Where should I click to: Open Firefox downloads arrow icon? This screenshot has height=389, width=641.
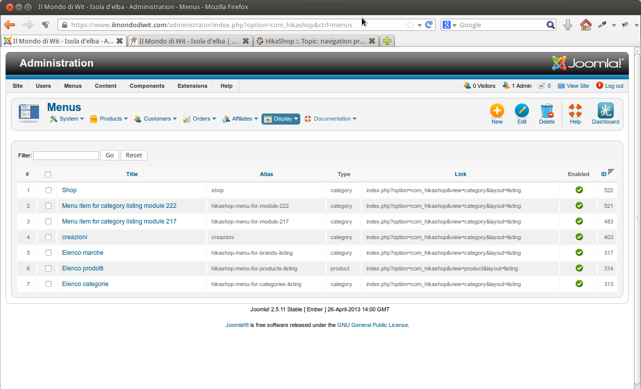(567, 25)
